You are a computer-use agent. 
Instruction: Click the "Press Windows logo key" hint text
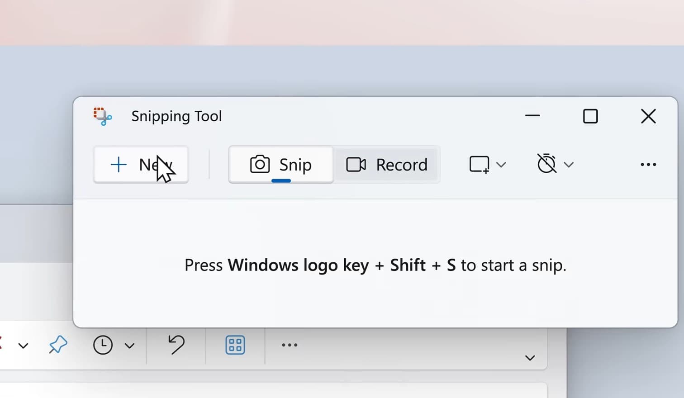(x=375, y=265)
